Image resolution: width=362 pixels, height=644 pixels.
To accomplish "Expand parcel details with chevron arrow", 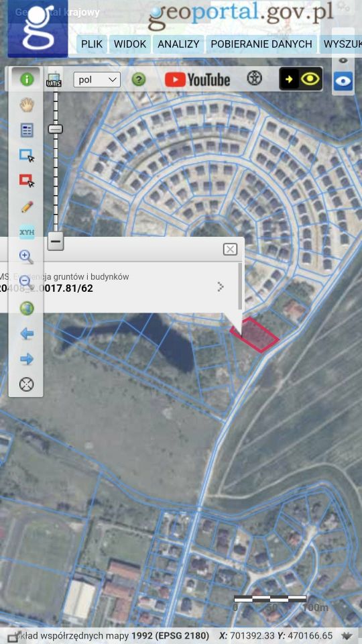I will pos(221,286).
